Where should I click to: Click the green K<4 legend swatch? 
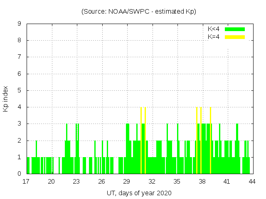(x=235, y=29)
